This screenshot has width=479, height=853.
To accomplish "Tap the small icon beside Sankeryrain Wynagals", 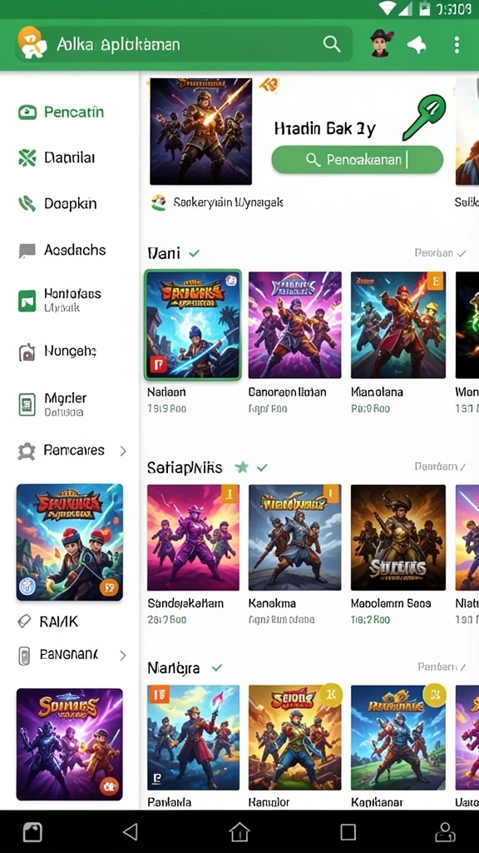I will tap(159, 203).
